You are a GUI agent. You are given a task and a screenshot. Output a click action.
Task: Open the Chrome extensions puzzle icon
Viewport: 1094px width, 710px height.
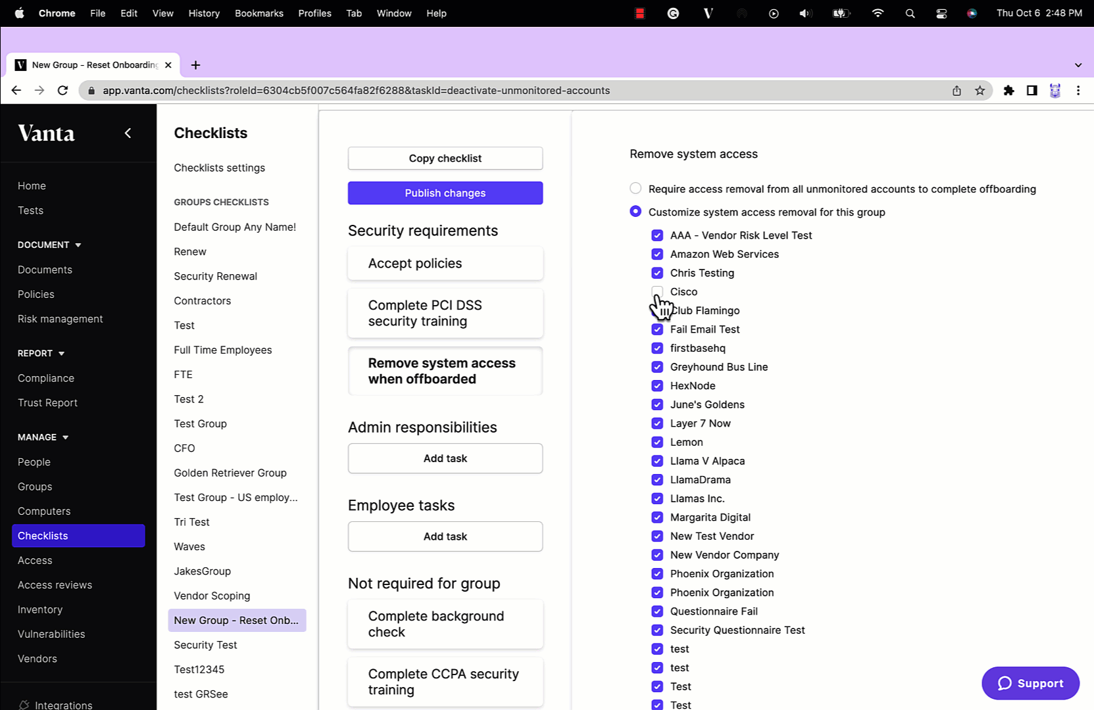[x=1008, y=91]
